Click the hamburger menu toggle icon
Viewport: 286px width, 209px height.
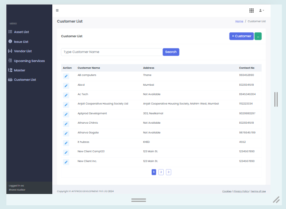[x=57, y=11]
